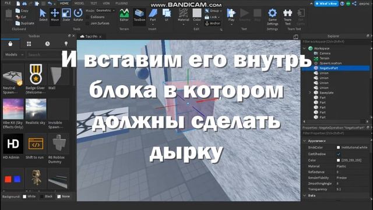Collapse the Data property section
Image resolution: width=373 pixels, height=210 pixels.
pyautogui.click(x=305, y=195)
